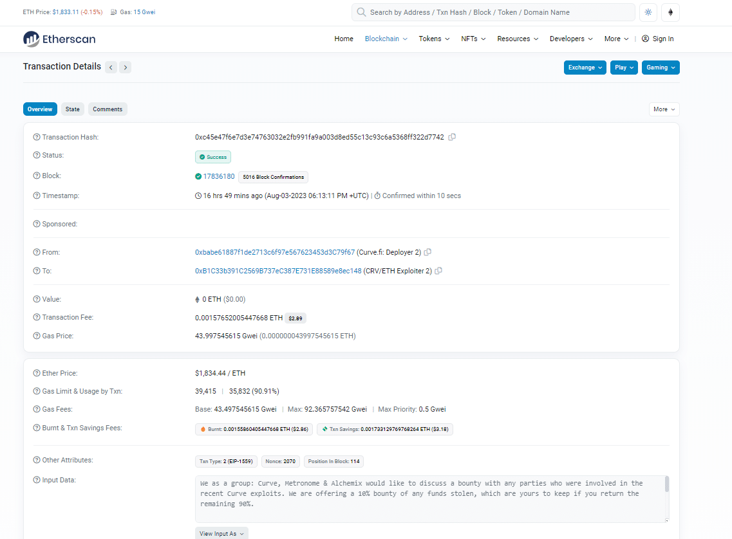
Task: Expand the Resources menu
Action: point(518,39)
